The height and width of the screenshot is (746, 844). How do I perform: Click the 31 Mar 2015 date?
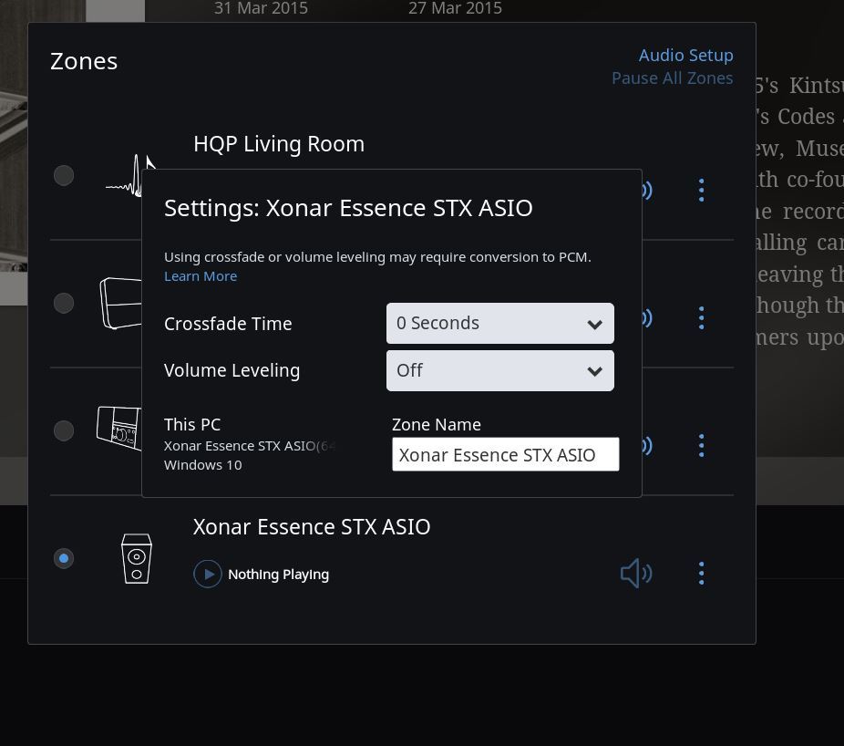click(x=261, y=8)
